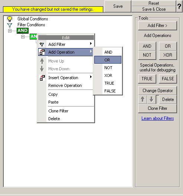Screen dimensions: 183x196
Task: Select the top-level AND tree node
Action: tap(23, 31)
